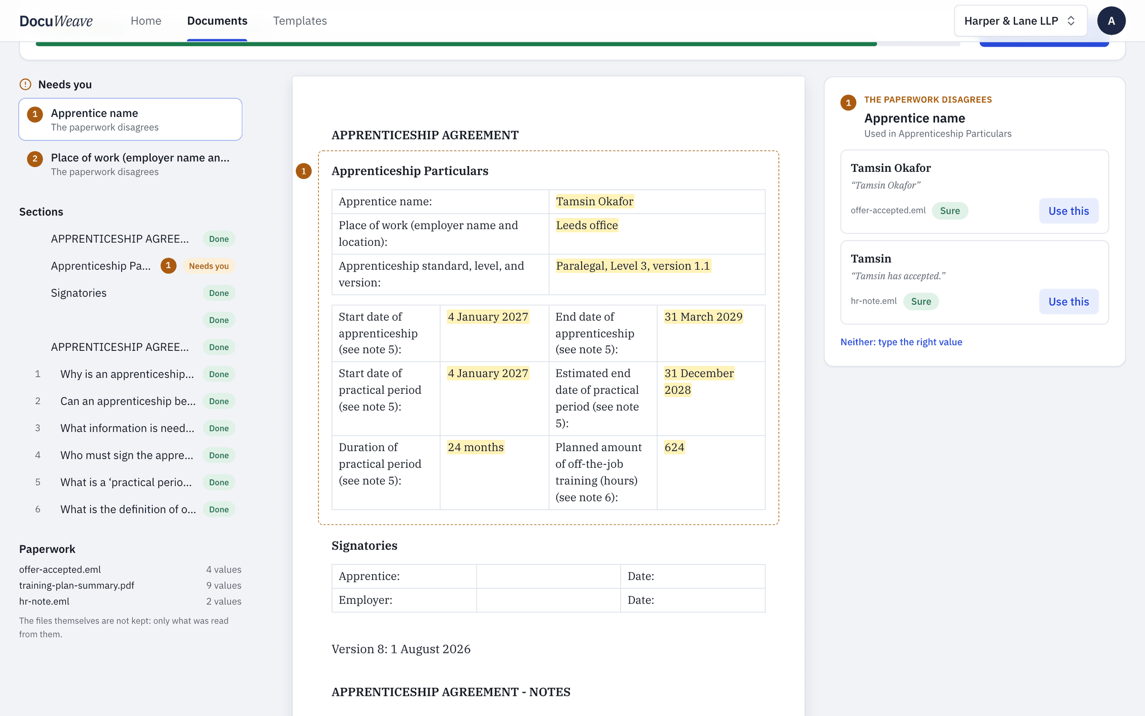The image size is (1145, 716).
Task: Go to the Home tab
Action: [x=146, y=21]
